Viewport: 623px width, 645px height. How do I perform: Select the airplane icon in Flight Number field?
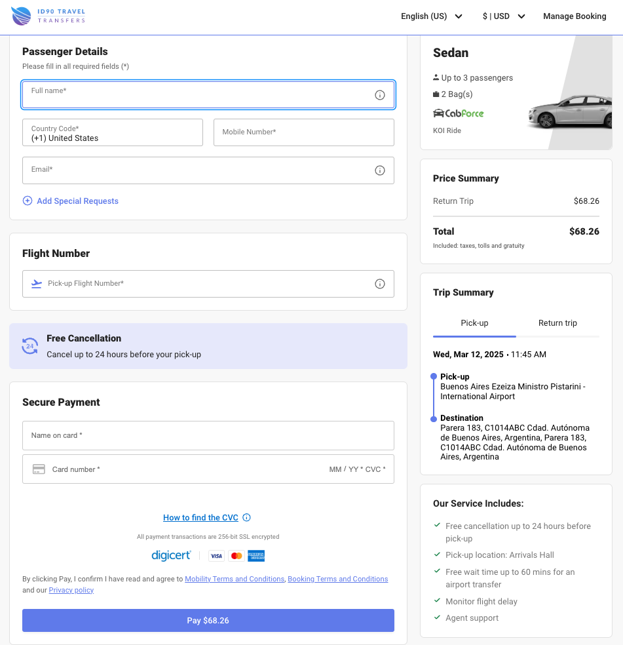(37, 283)
